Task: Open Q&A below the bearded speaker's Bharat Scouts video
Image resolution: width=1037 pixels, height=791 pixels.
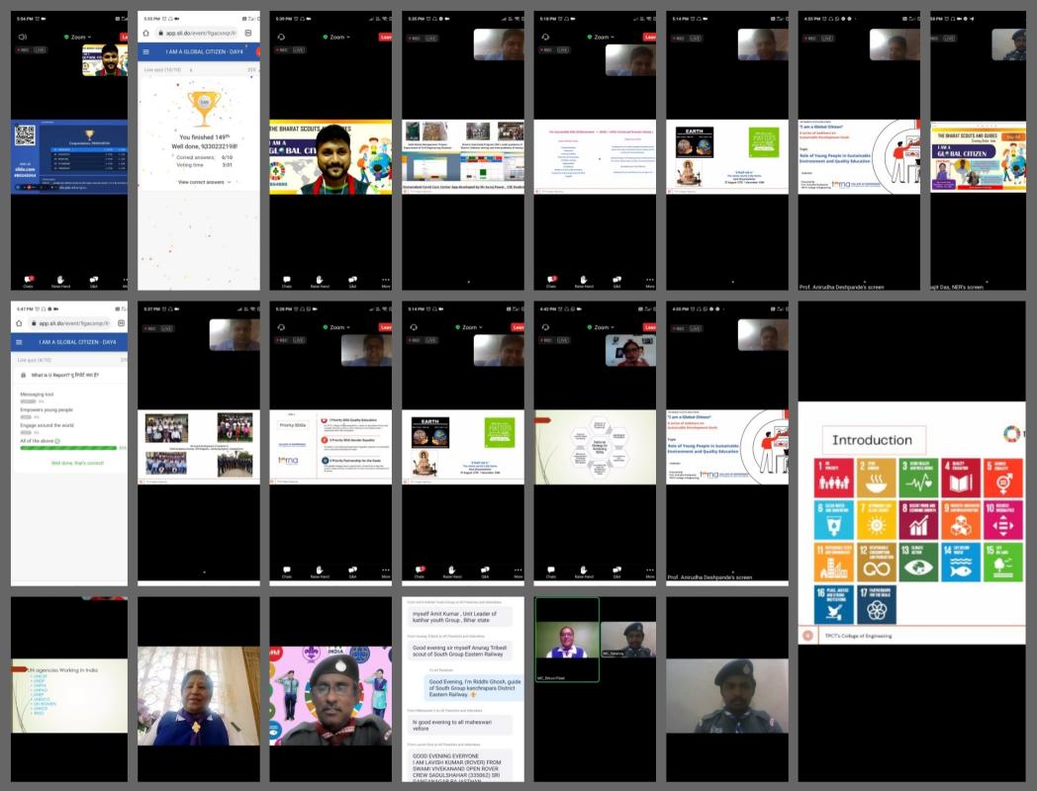Action: pos(352,281)
